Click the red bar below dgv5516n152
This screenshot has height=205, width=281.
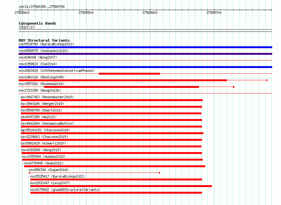[x=112, y=133]
